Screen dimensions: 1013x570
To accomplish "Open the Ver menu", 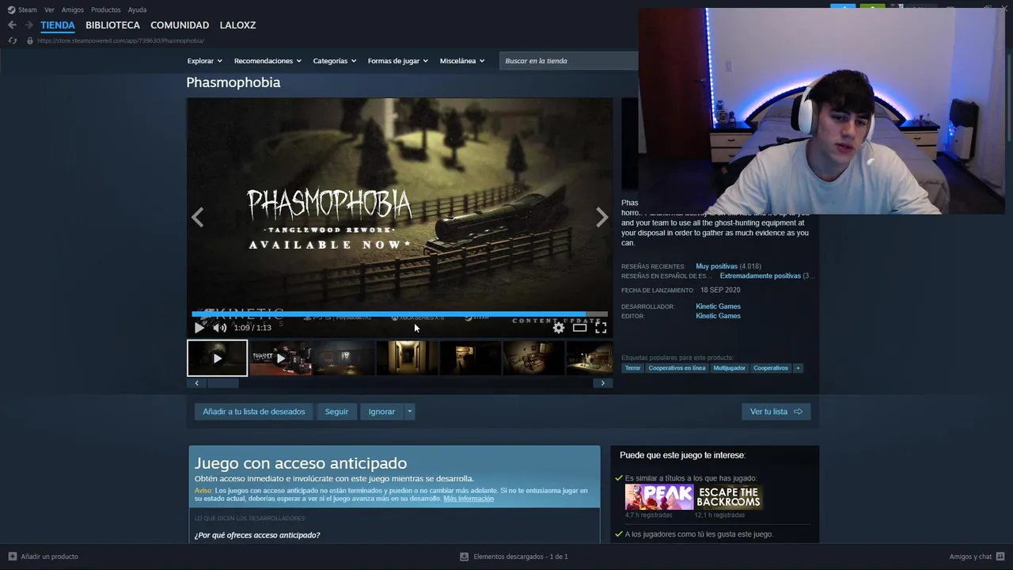I will point(49,9).
